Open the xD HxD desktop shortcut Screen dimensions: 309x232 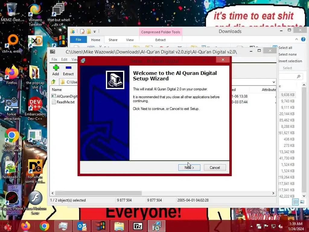point(35,44)
